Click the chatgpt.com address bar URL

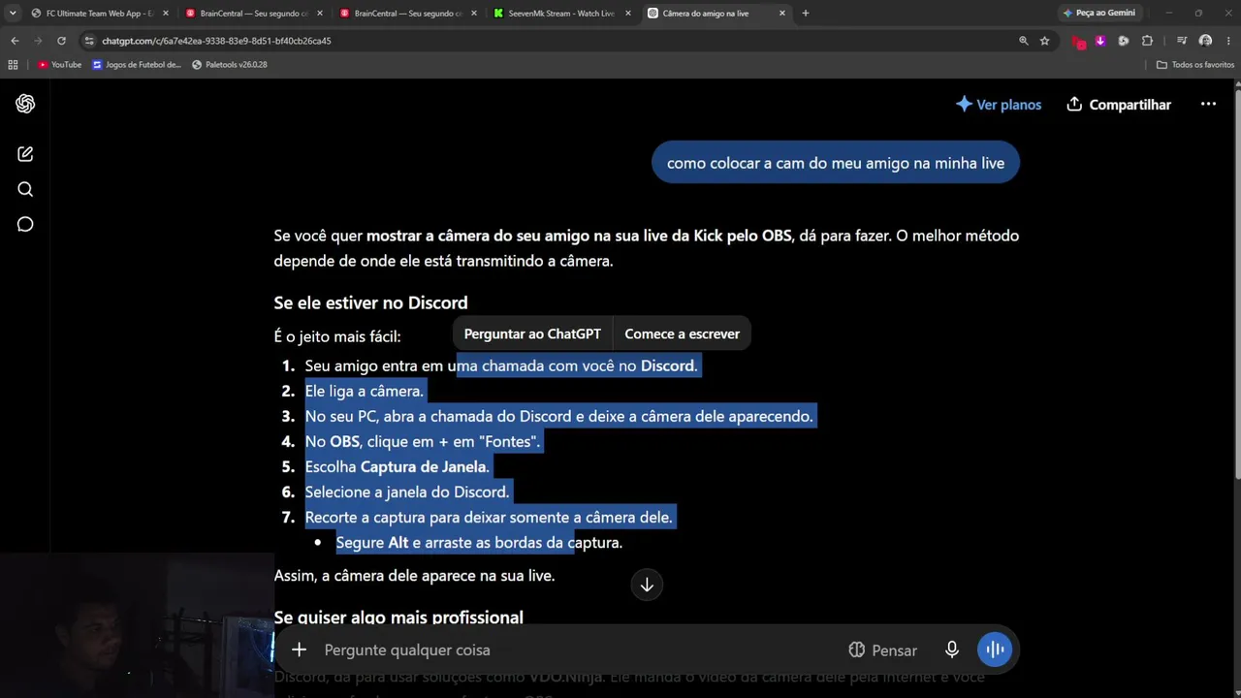(217, 41)
